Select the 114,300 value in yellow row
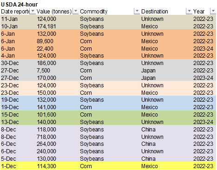This screenshot has width=217, height=170. point(46,166)
